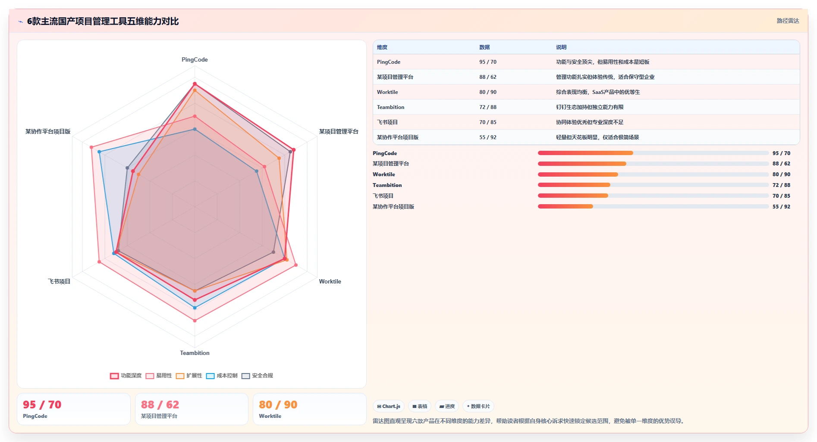Click the 某项目管理平台 radar axis label
The width and height of the screenshot is (817, 442).
(339, 132)
